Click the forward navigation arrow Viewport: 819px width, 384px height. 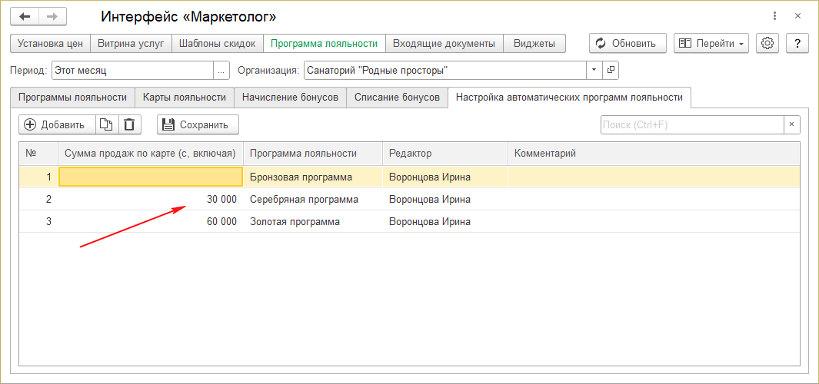click(52, 16)
